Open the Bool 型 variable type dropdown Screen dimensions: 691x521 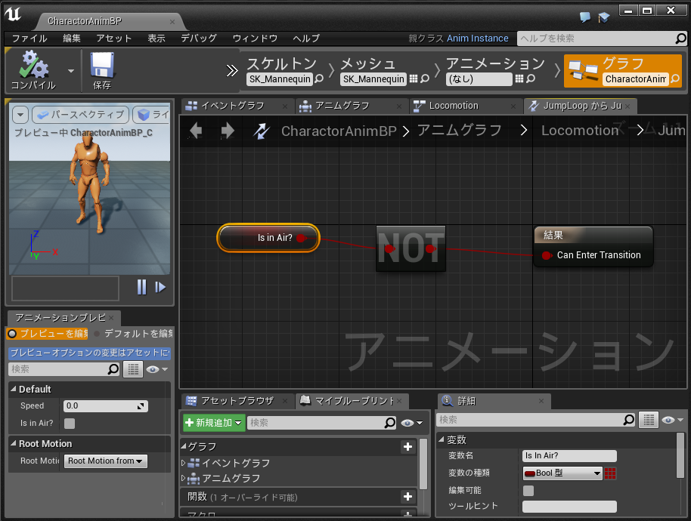pos(562,473)
